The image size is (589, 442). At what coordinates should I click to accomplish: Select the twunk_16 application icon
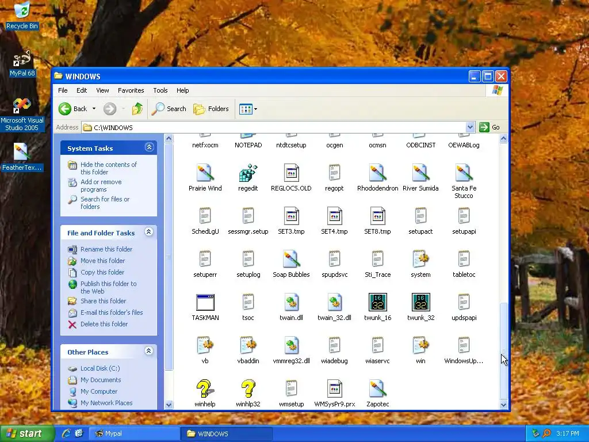pyautogui.click(x=377, y=302)
